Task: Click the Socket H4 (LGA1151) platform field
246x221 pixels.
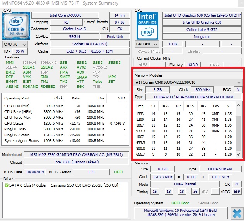Action: tap(90, 44)
